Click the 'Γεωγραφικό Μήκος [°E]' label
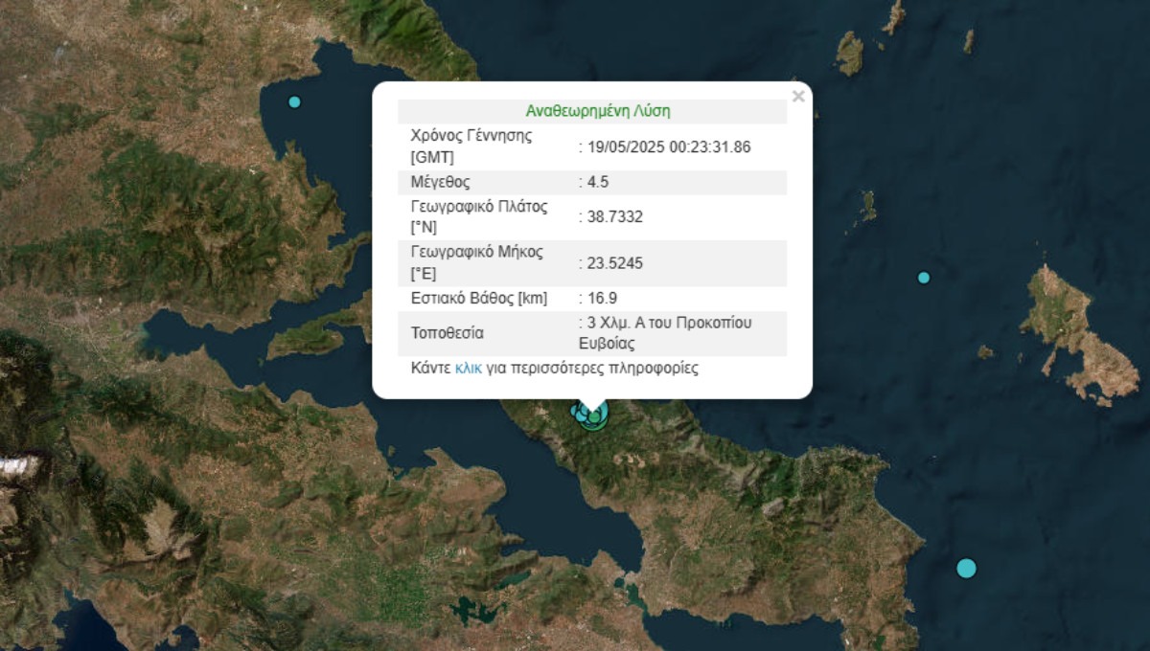The height and width of the screenshot is (651, 1150). (x=476, y=262)
